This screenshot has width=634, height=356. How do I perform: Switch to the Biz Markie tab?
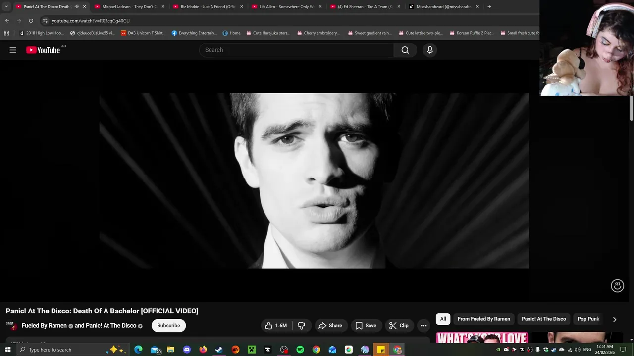click(x=208, y=7)
